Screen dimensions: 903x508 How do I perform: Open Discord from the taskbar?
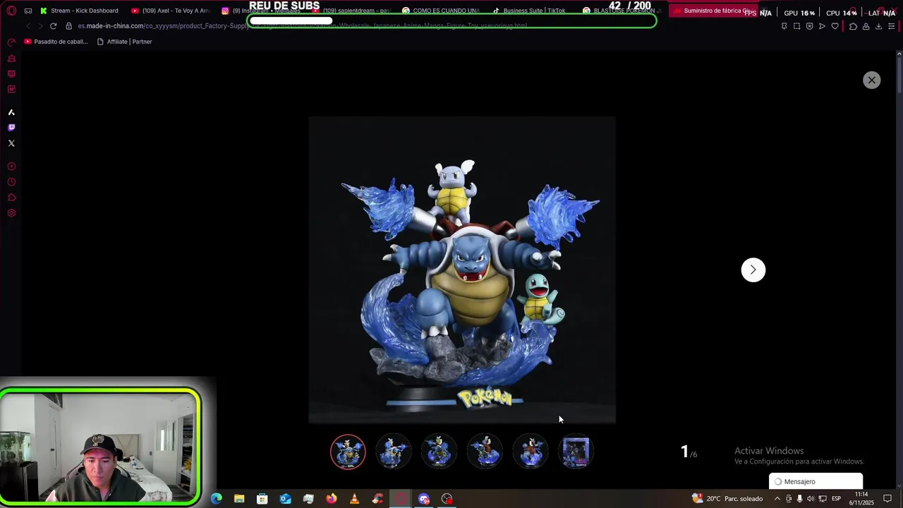click(x=424, y=499)
